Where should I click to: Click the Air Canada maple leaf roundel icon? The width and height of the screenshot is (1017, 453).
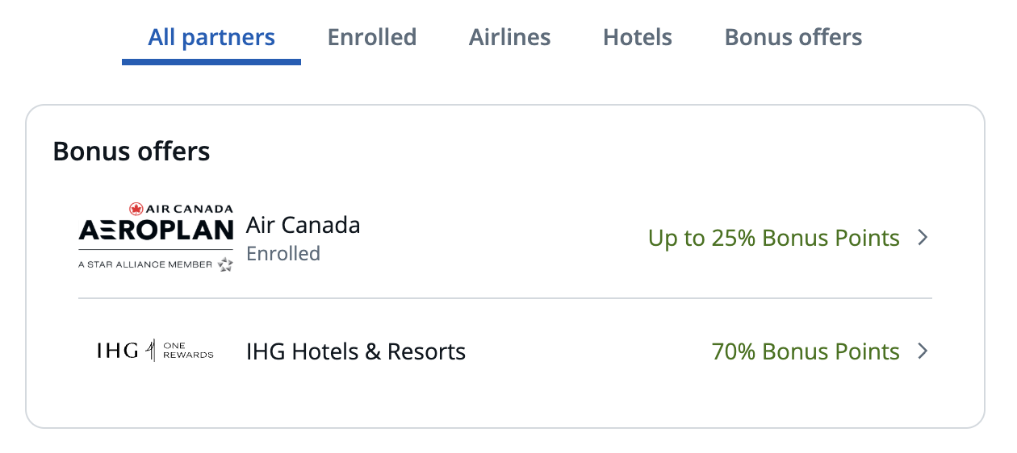tap(136, 210)
